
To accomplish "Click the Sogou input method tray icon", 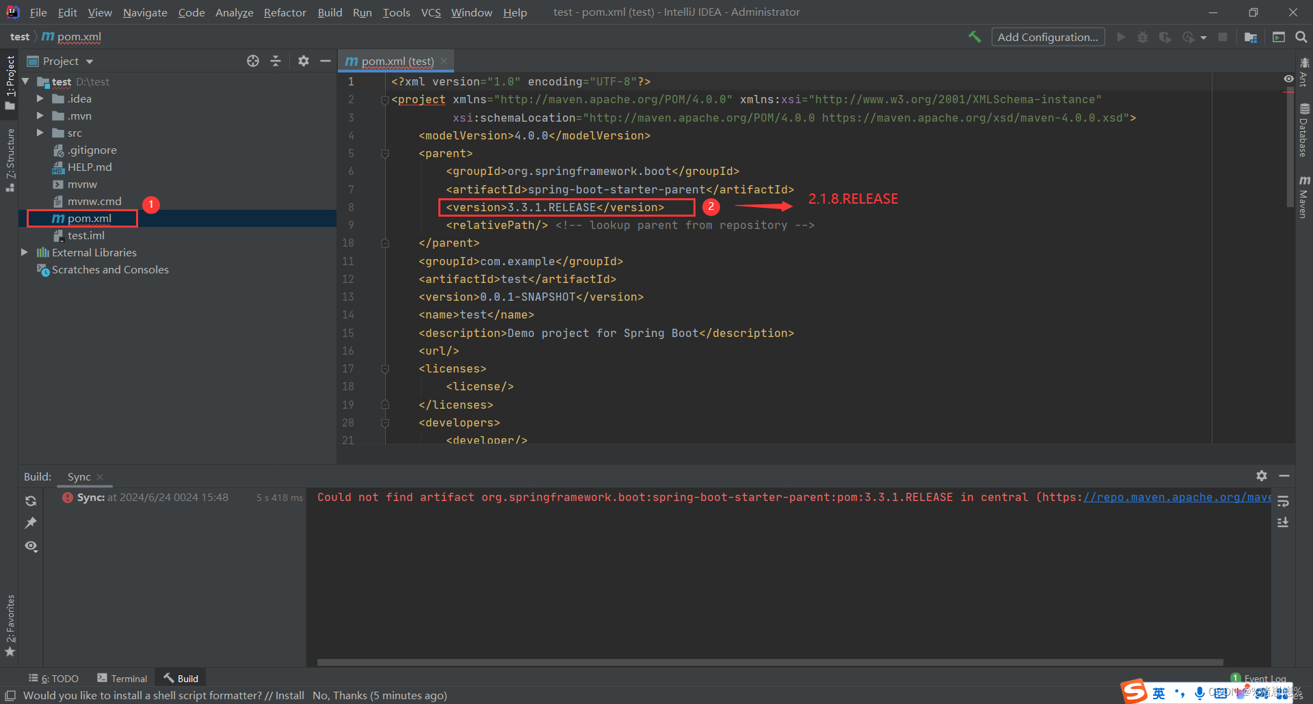I will tap(1135, 692).
